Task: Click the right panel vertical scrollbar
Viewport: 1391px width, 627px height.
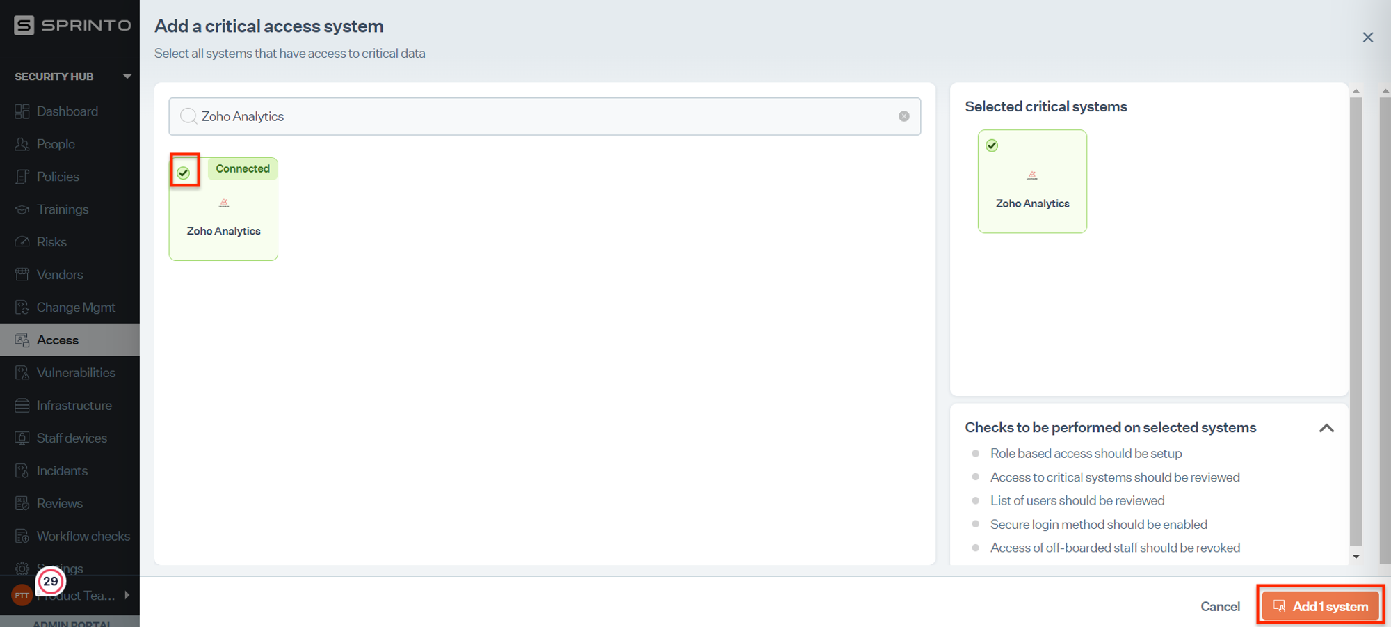Action: point(1356,320)
